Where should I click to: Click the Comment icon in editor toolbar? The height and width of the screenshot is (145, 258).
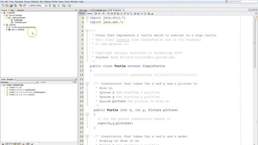(x=149, y=14)
